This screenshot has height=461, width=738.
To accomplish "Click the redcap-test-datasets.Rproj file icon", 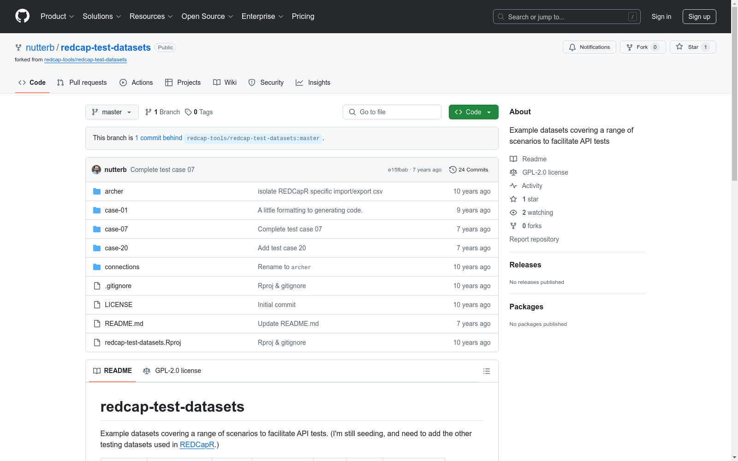I will [97, 343].
